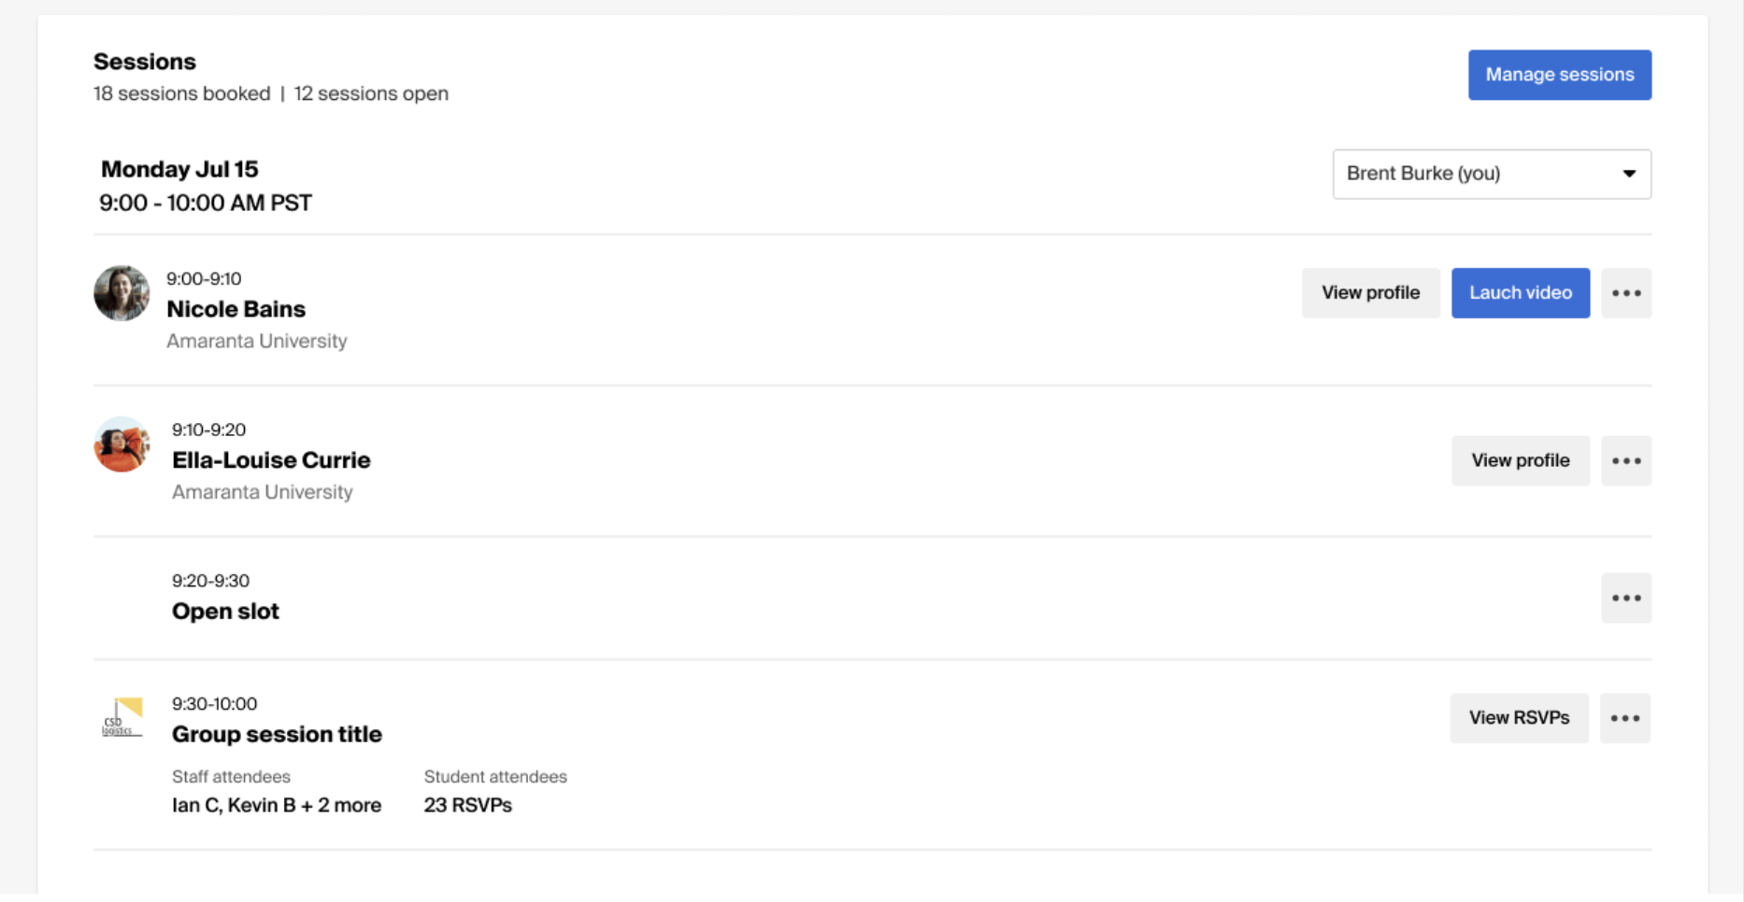The height and width of the screenshot is (902, 1744).
Task: Open more options for Nicole Bains session
Action: 1625,293
